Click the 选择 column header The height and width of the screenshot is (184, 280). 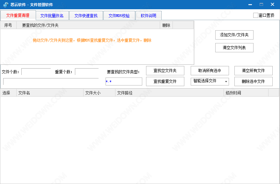(x=8, y=93)
